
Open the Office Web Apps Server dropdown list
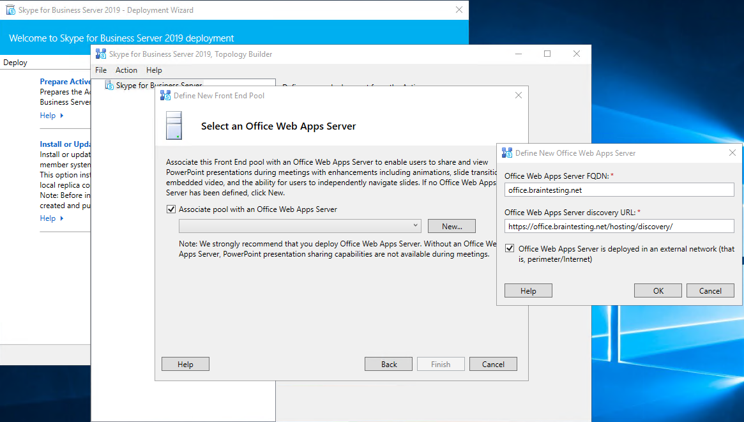[416, 226]
